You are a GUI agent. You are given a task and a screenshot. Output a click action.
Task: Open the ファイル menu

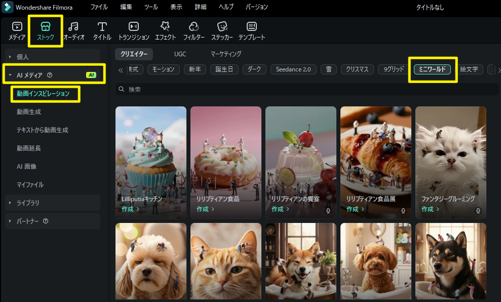point(99,7)
